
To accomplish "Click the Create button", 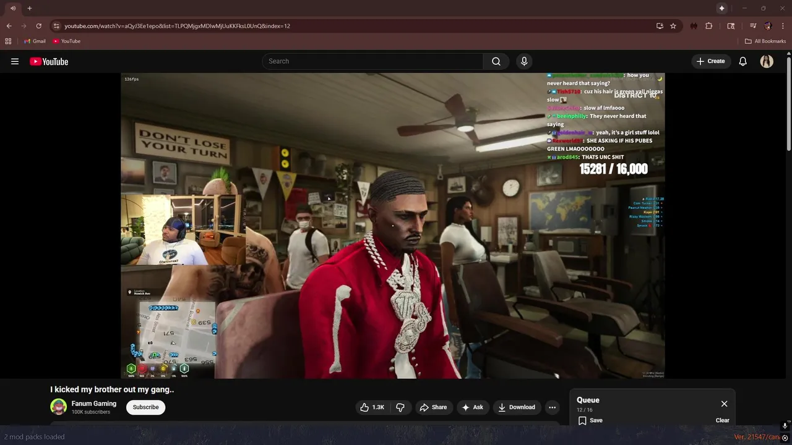I will point(710,61).
